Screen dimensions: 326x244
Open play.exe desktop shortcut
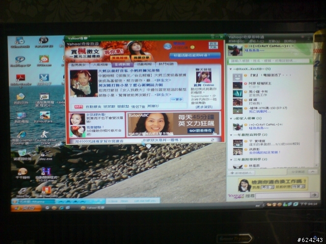[x=45, y=156]
